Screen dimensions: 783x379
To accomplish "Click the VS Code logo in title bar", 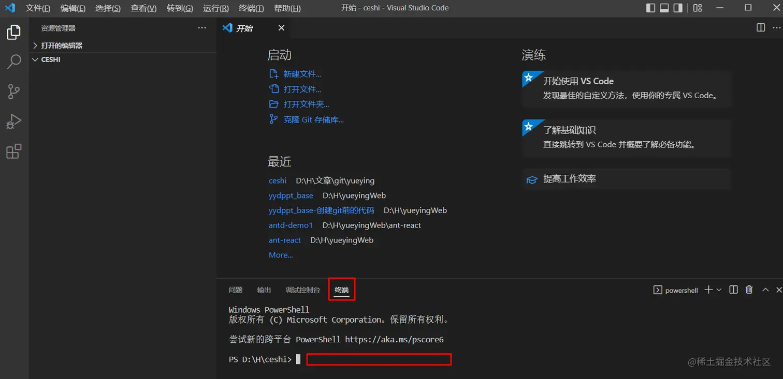I will (10, 8).
